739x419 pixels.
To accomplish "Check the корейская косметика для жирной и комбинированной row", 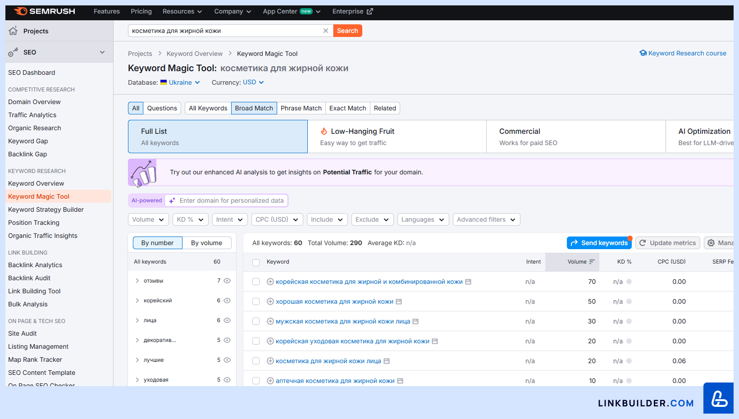I will (x=256, y=282).
